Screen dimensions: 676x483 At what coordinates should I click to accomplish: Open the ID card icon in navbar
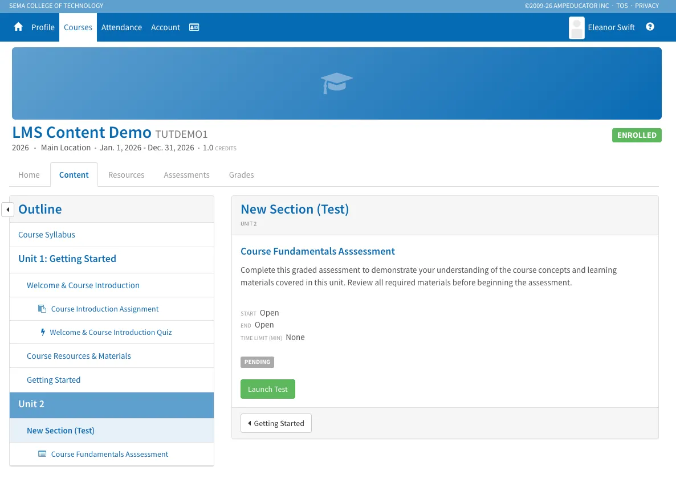point(194,27)
